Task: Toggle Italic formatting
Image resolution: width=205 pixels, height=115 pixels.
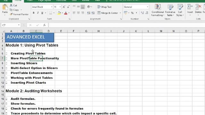Action: 38,13
